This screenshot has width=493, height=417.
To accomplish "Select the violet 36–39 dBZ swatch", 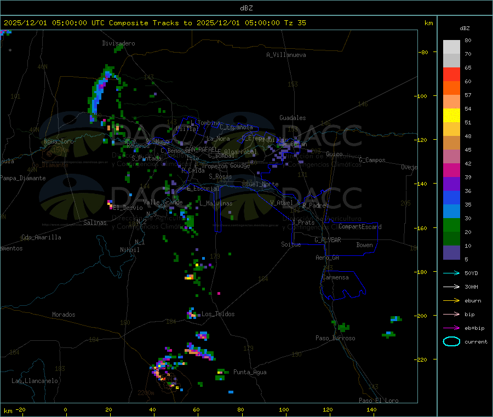I will coord(451,184).
